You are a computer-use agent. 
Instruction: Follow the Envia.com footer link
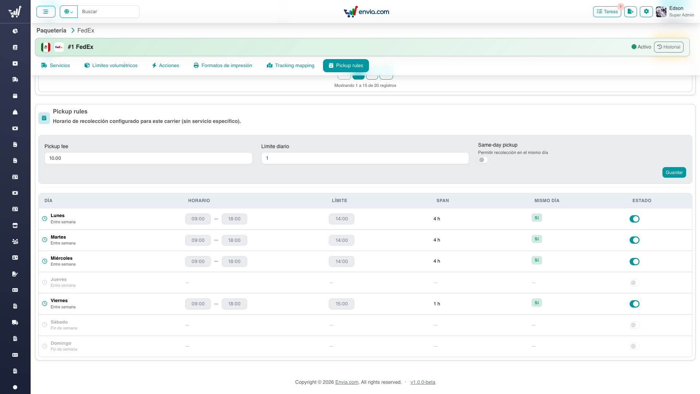pyautogui.click(x=347, y=382)
